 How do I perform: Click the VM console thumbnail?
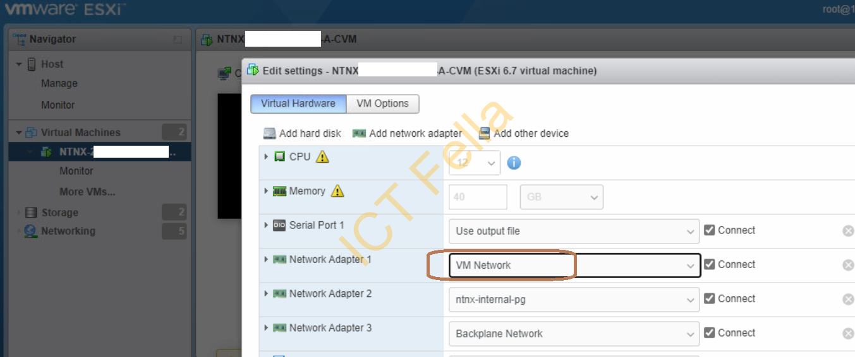point(230,156)
